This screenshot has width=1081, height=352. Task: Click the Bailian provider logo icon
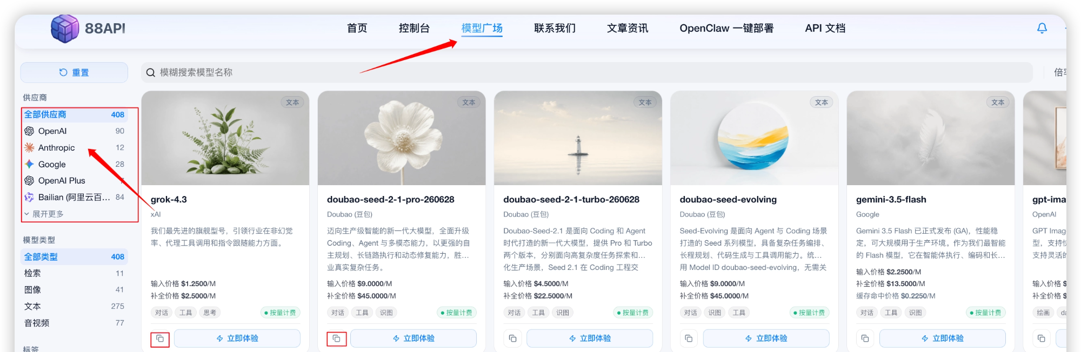[x=29, y=197]
